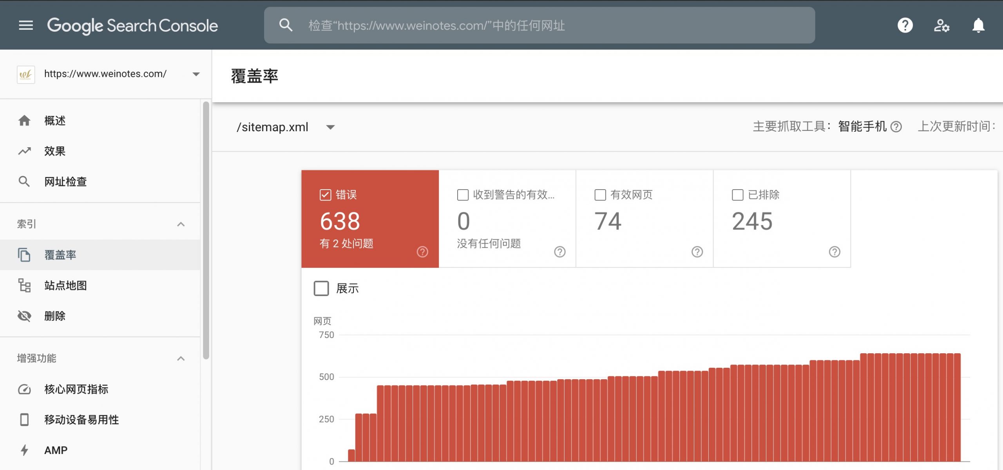This screenshot has width=1003, height=470.
Task: Click the gauge icon beside 核心网页指标
Action: (x=24, y=389)
